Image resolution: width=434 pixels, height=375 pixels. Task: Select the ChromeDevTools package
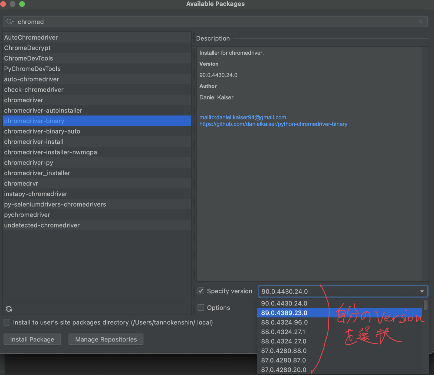pyautogui.click(x=97, y=58)
